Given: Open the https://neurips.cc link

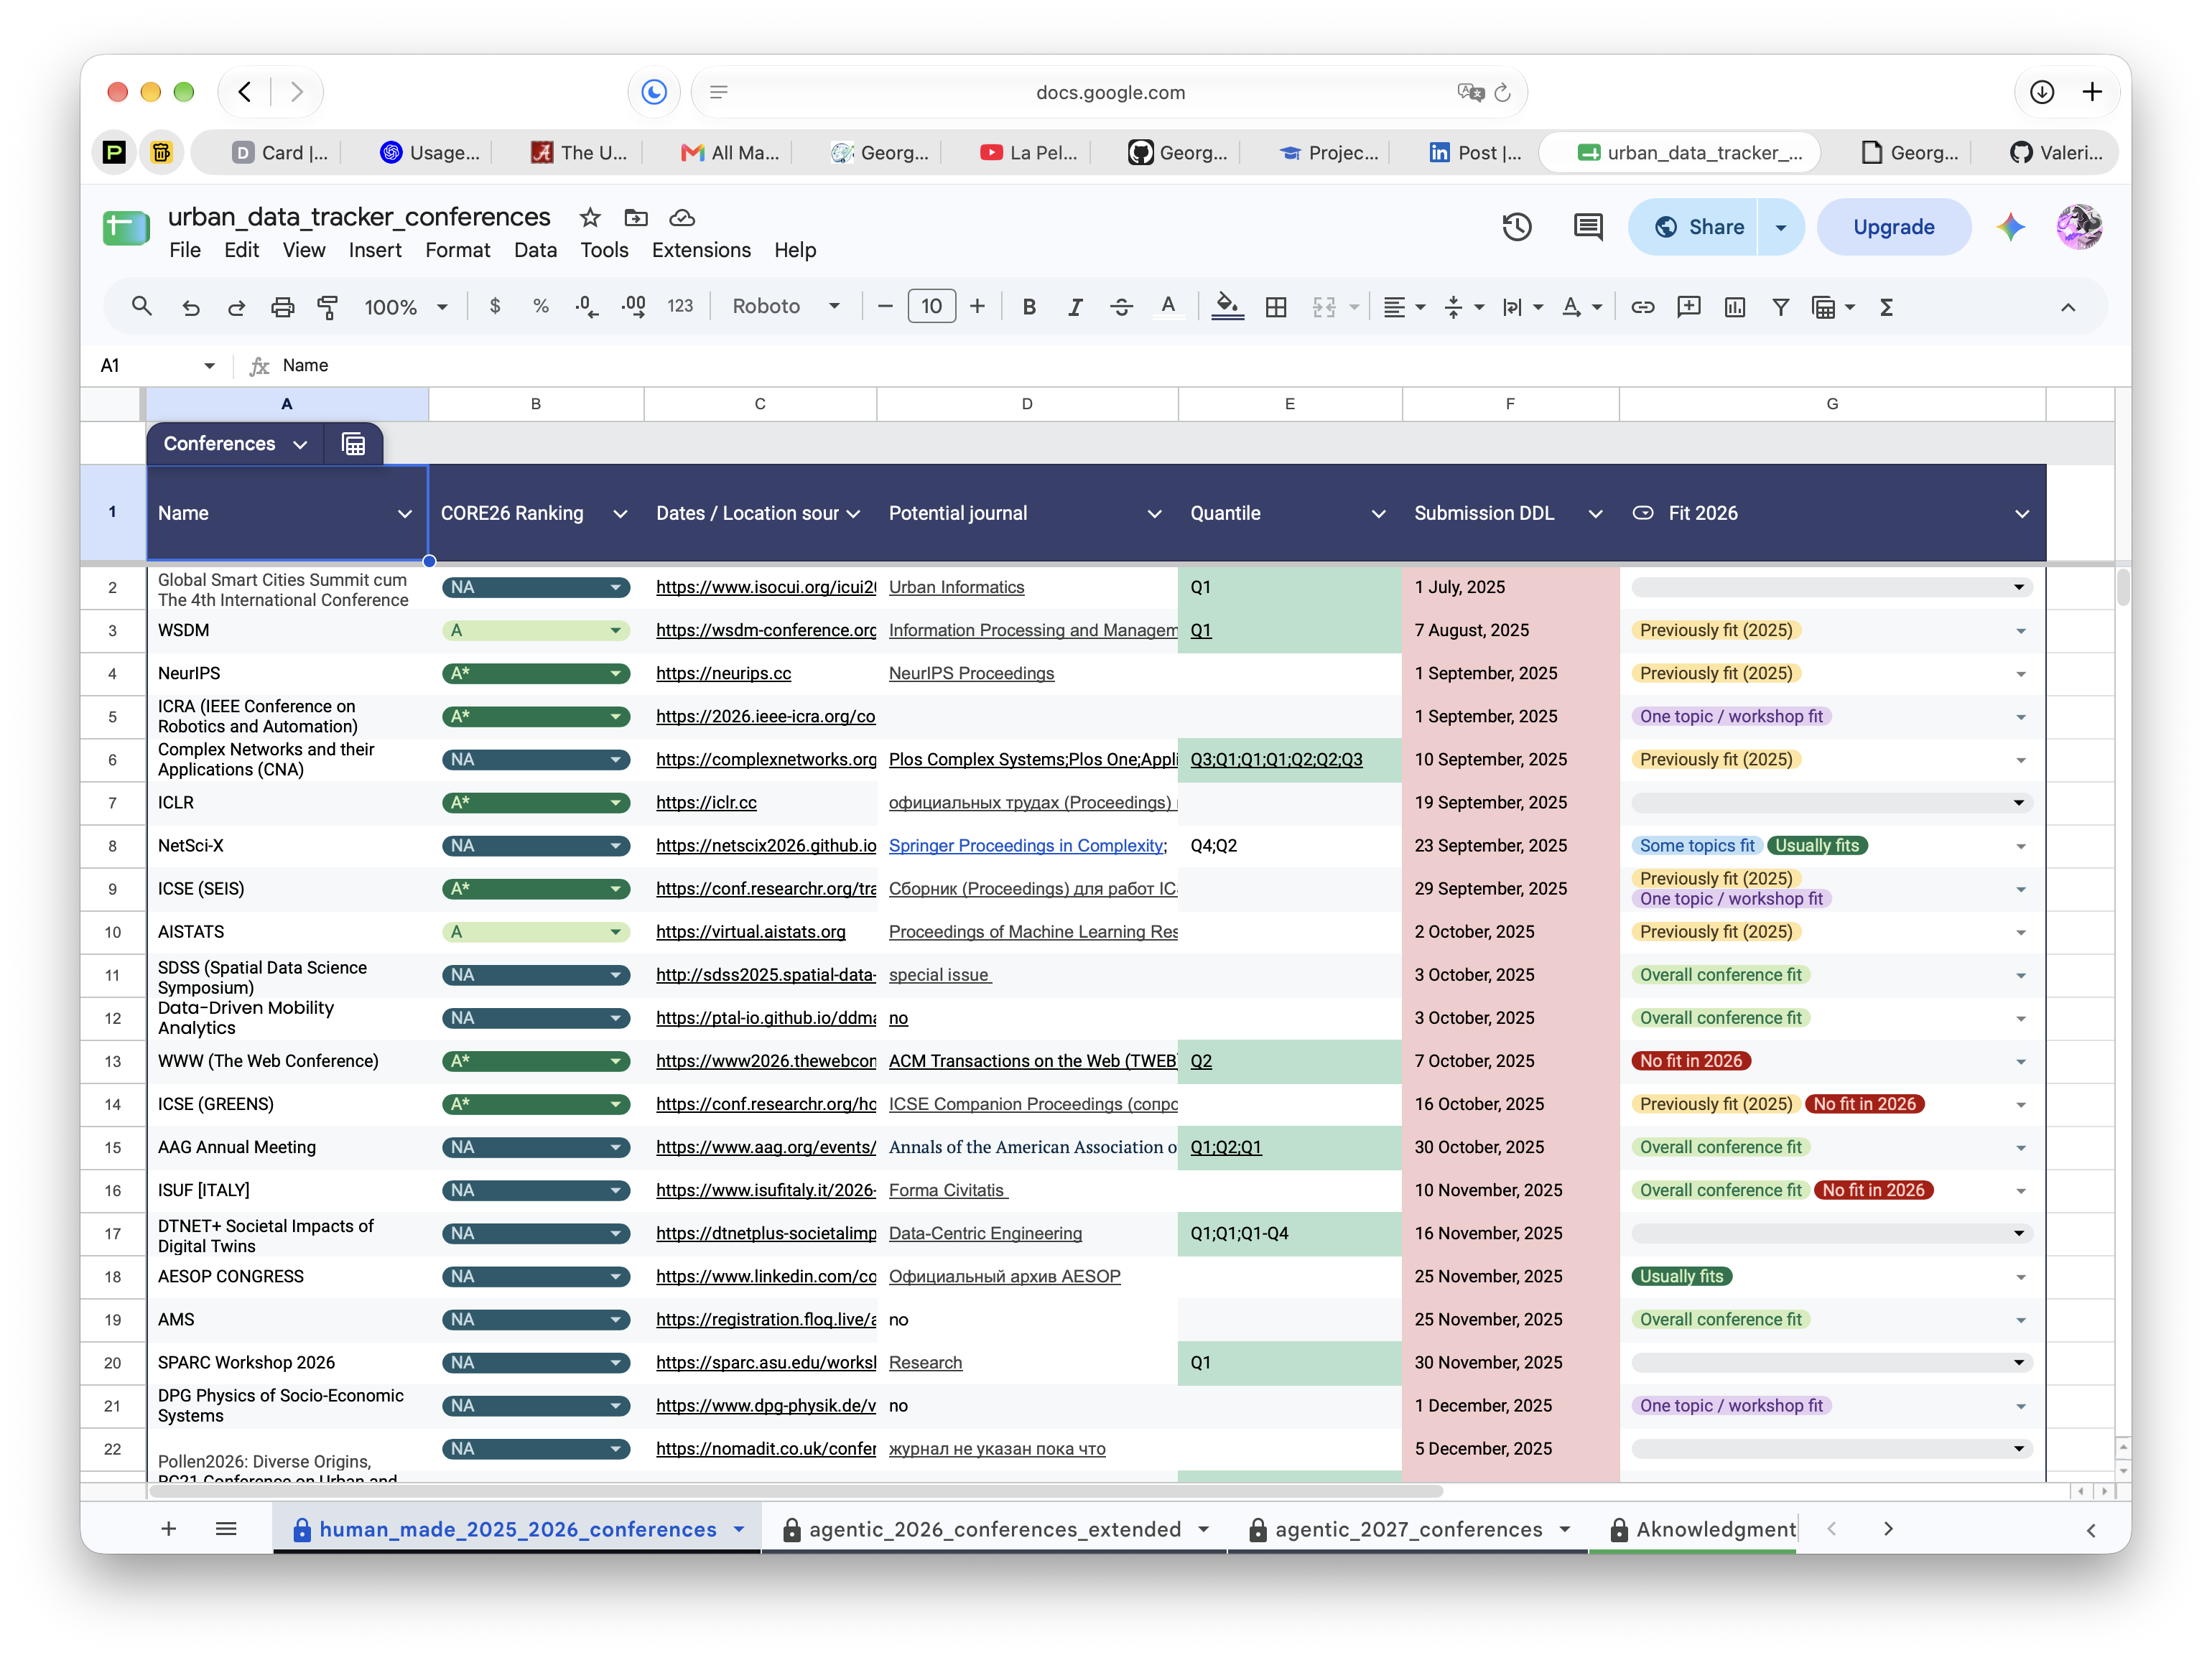Looking at the screenshot, I should pos(723,674).
